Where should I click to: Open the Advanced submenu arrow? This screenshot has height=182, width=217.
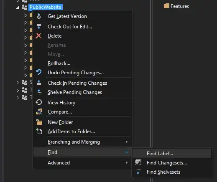(126, 162)
